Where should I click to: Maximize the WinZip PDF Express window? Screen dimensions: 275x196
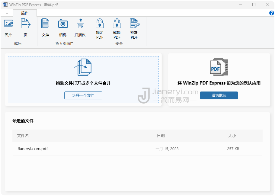tap(254, 5)
